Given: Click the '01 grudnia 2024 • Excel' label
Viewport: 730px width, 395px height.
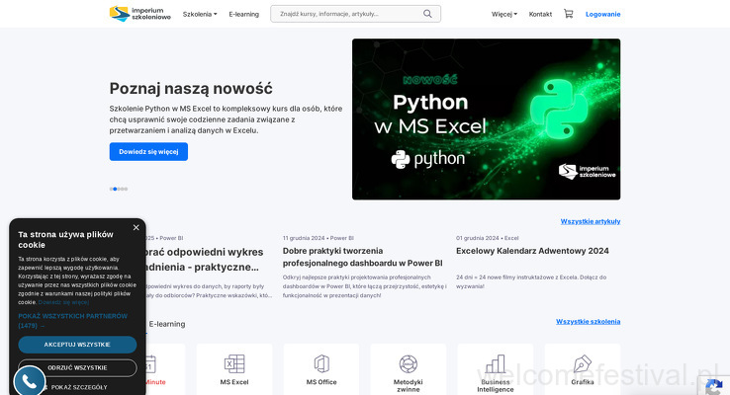Looking at the screenshot, I should point(487,238).
